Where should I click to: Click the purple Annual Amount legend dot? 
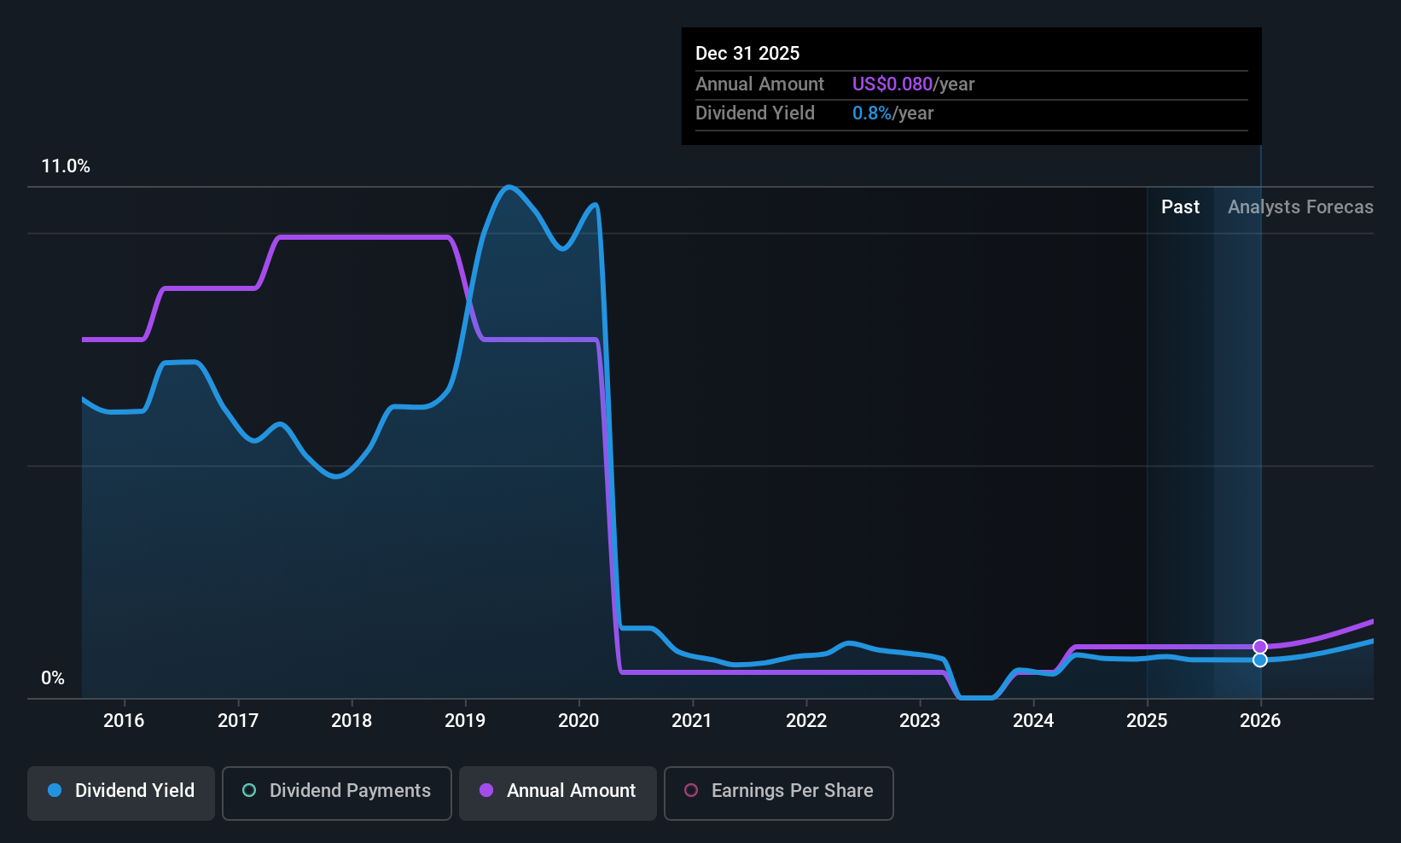[x=486, y=790]
